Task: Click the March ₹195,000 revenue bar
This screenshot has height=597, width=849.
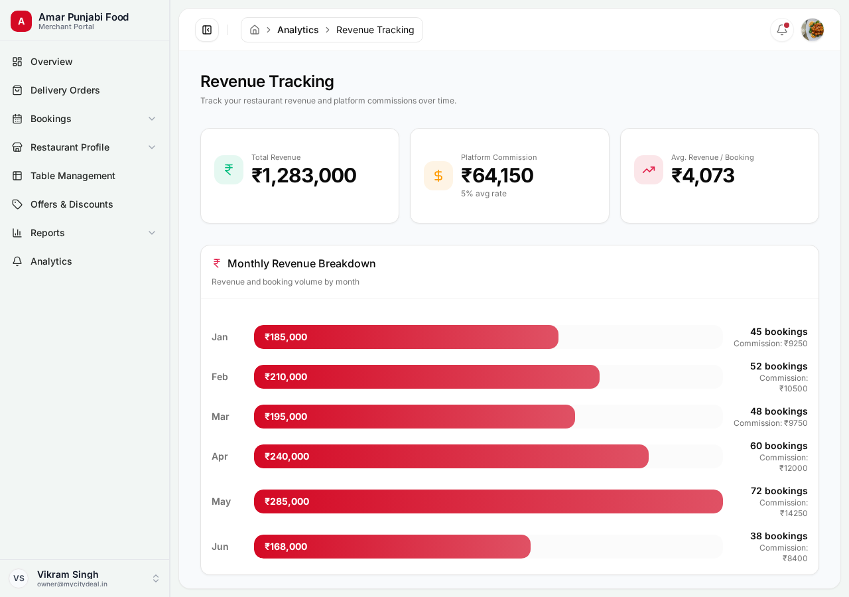Action: 415,417
